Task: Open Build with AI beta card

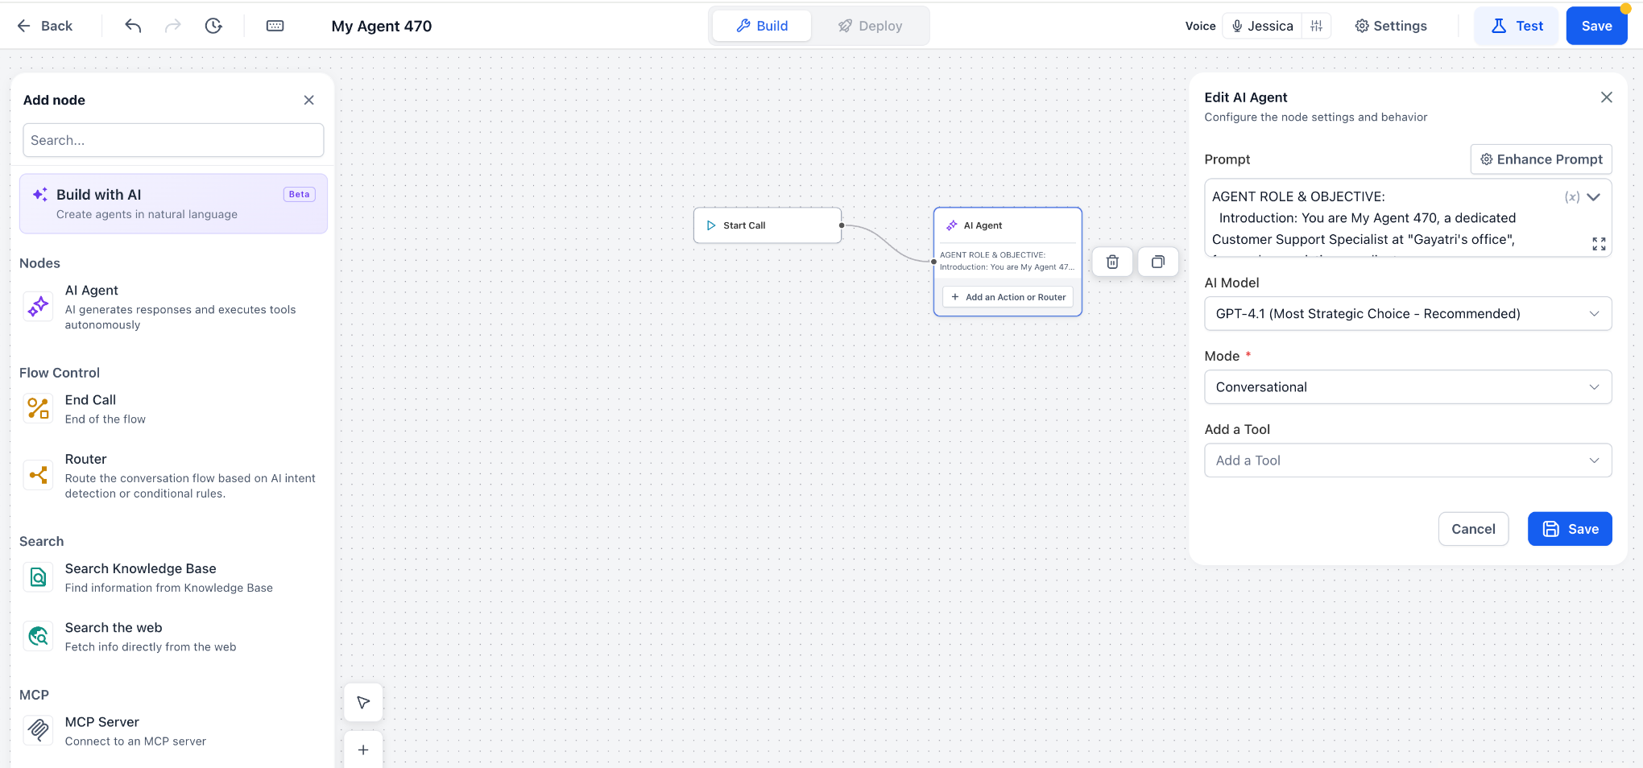Action: (x=173, y=204)
